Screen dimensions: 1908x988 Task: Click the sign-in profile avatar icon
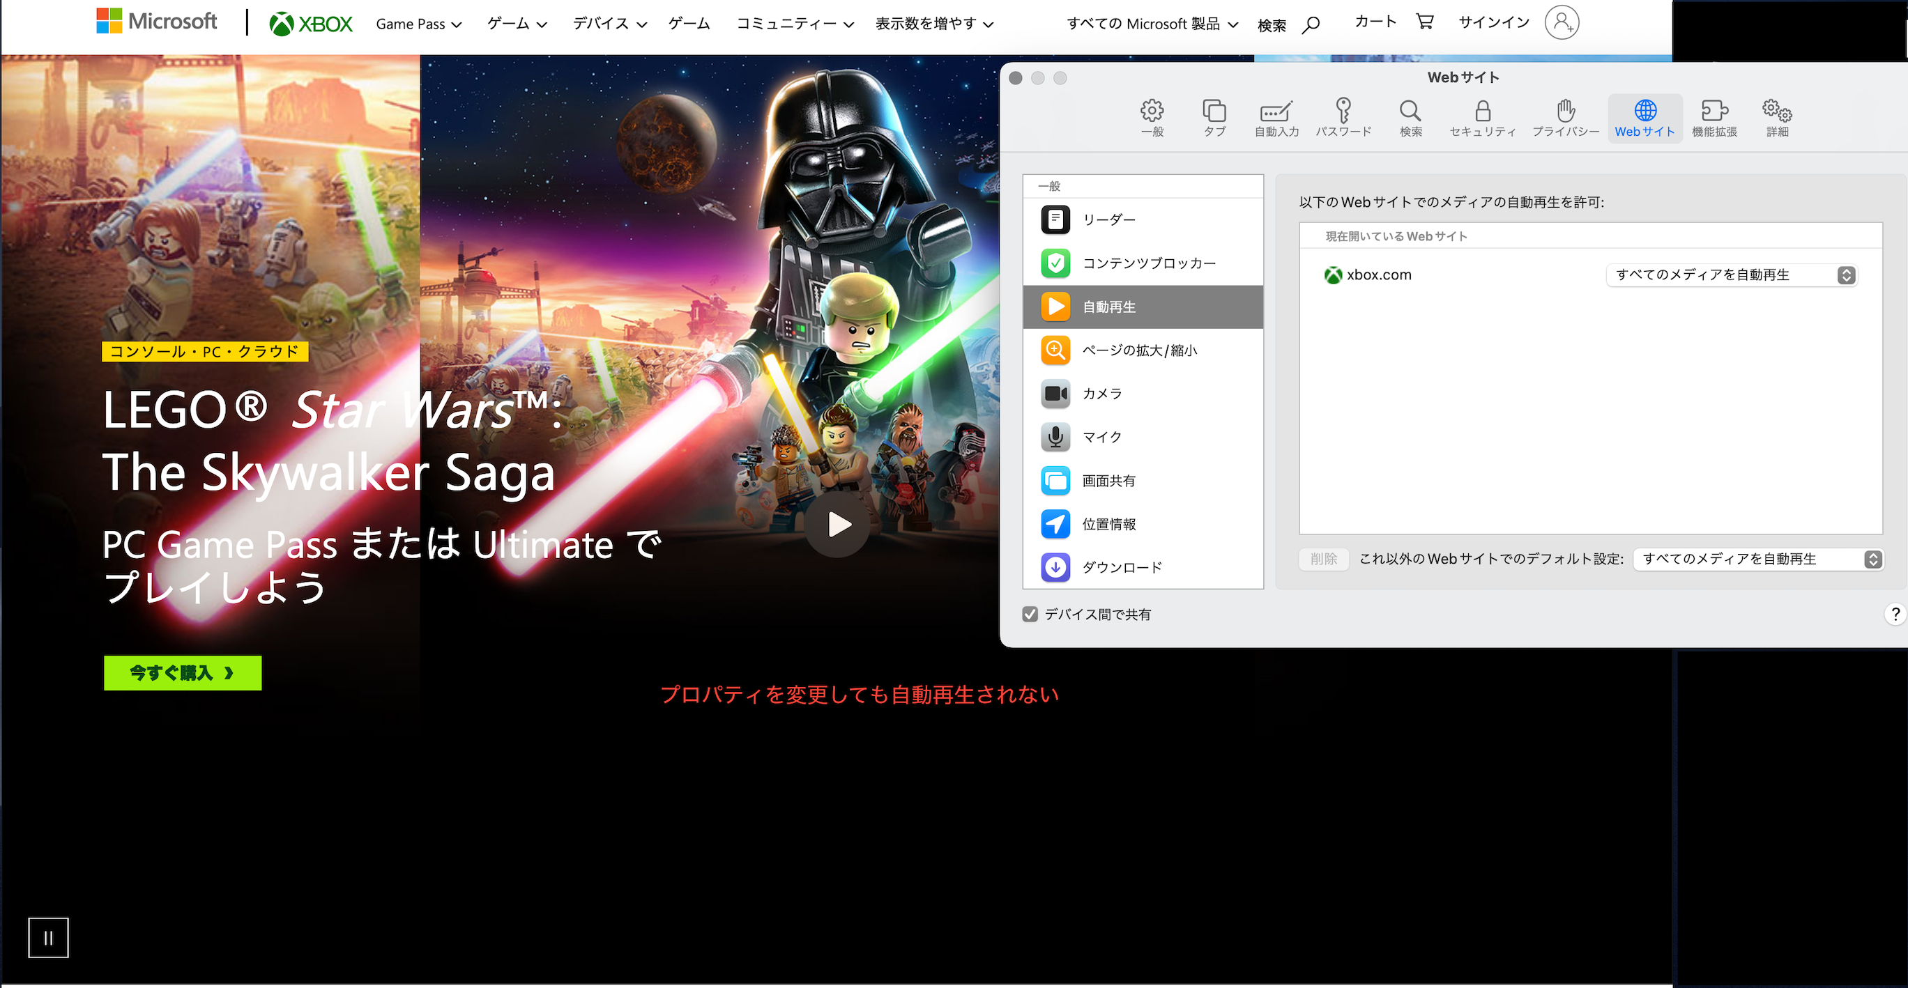1562,22
